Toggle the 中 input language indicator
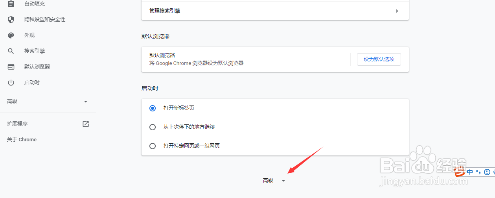Screen dimensions: 495x198 click(x=470, y=172)
